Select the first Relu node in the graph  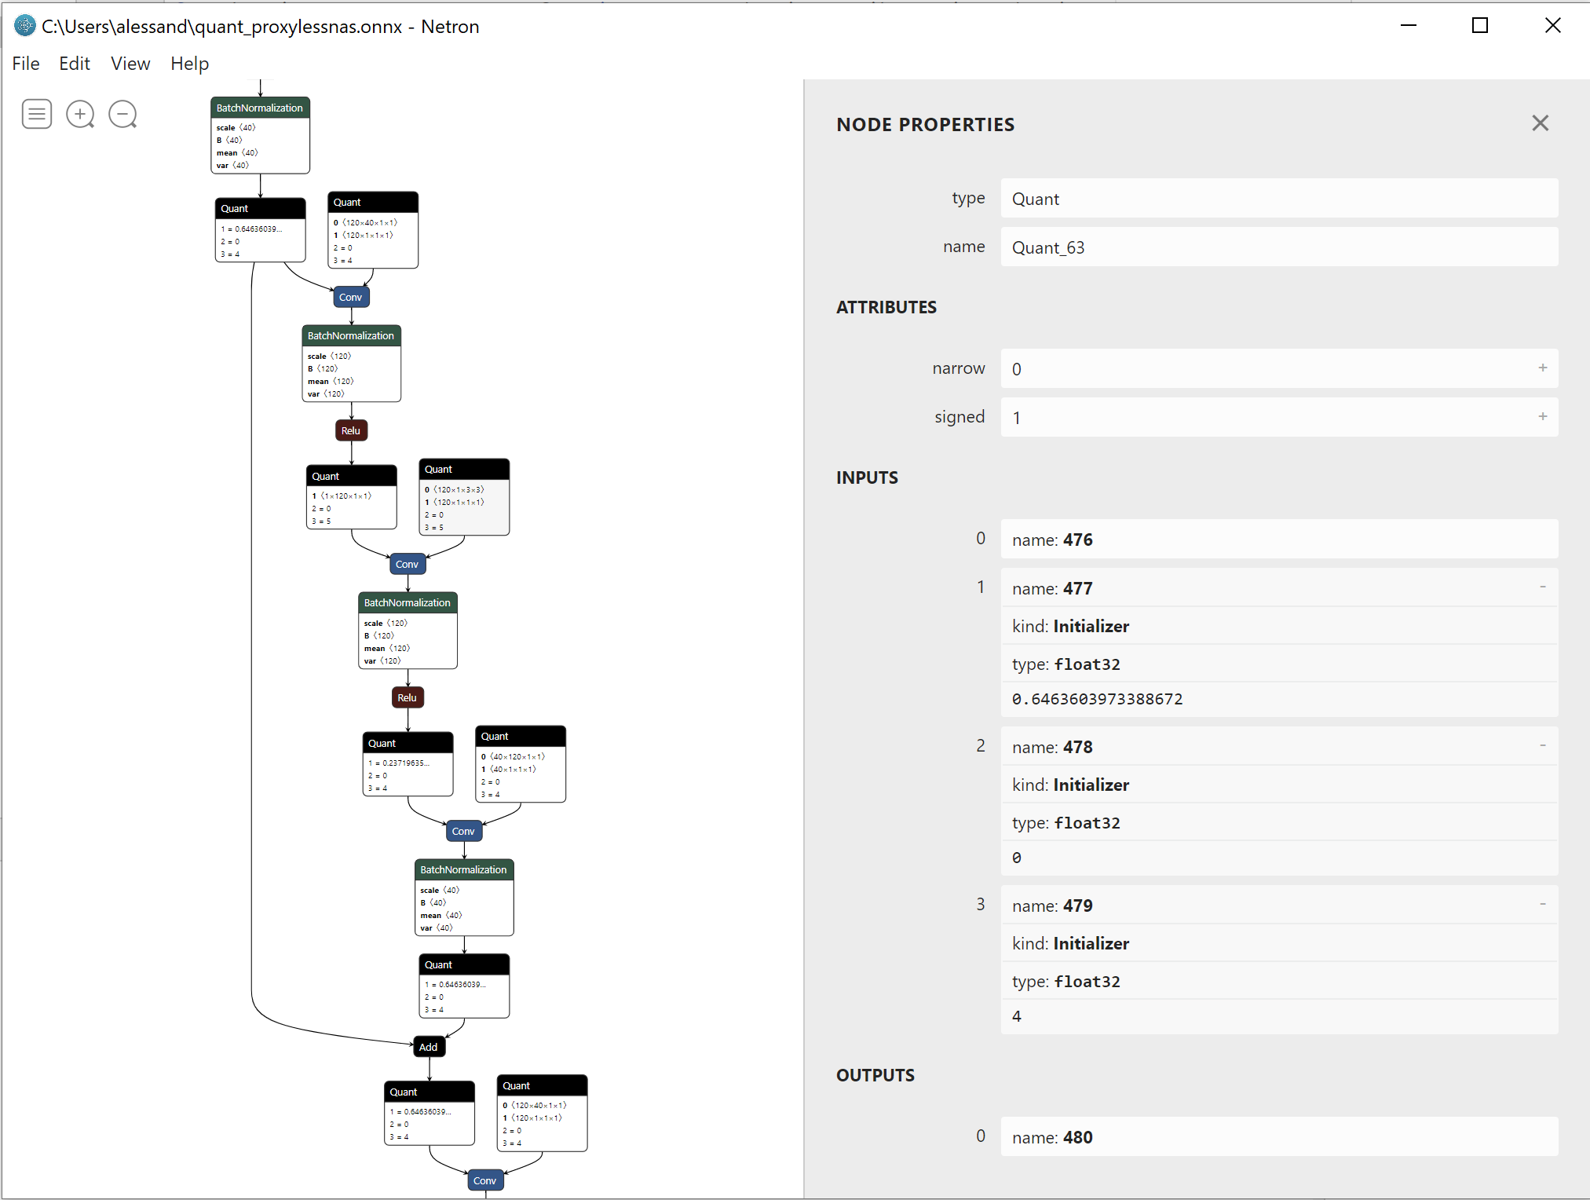350,430
